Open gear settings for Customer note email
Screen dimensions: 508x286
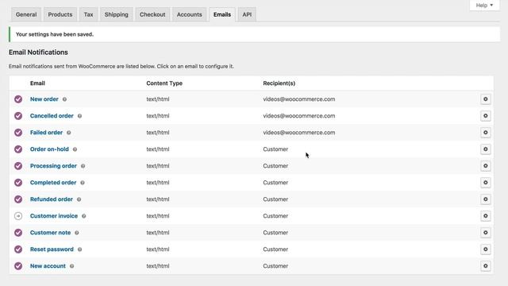tap(485, 233)
